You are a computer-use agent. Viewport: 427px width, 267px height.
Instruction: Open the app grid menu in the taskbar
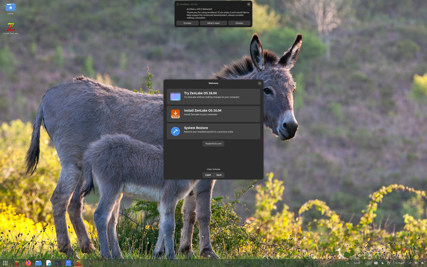pyautogui.click(x=5, y=263)
